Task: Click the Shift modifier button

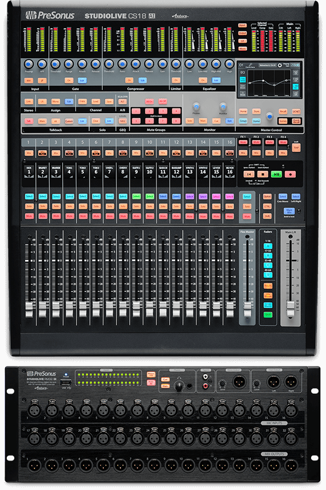Action: (x=267, y=216)
